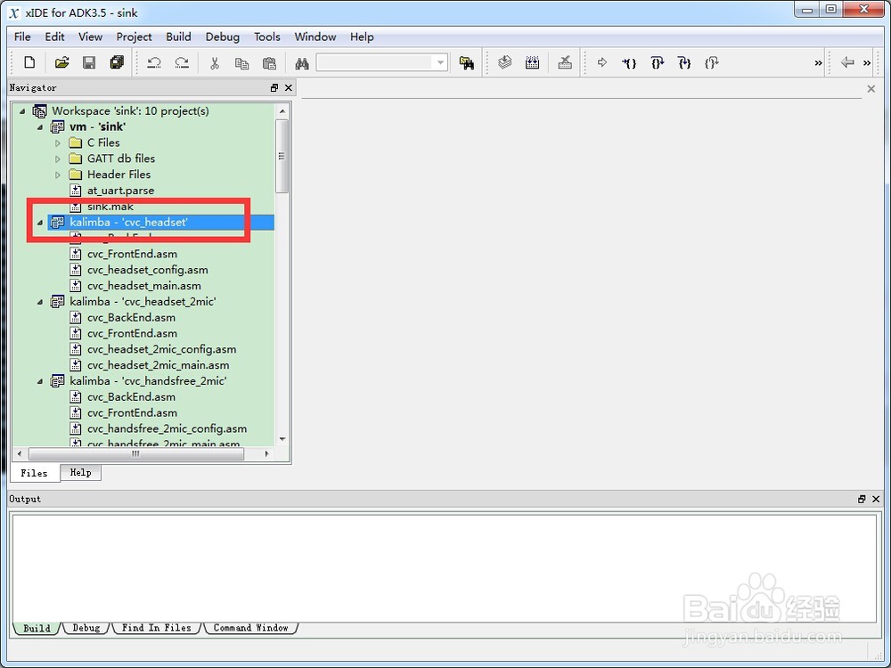The height and width of the screenshot is (668, 891).
Task: Close the Navigator panel
Action: (x=288, y=87)
